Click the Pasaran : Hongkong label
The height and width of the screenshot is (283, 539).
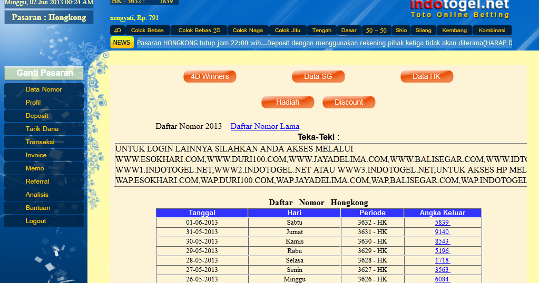tap(49, 17)
